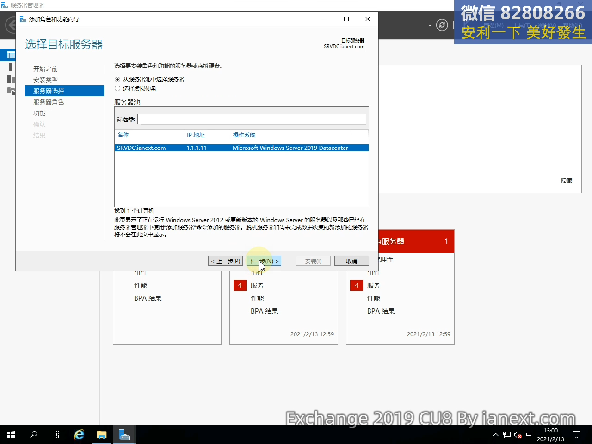Viewport: 592px width, 444px height.
Task: Go to 功能 wizard step
Action: (39, 113)
